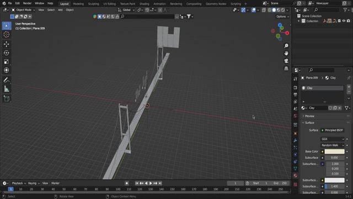The width and height of the screenshot is (353, 199).
Task: Switch to the Shading workspace tab
Action: pos(145,4)
